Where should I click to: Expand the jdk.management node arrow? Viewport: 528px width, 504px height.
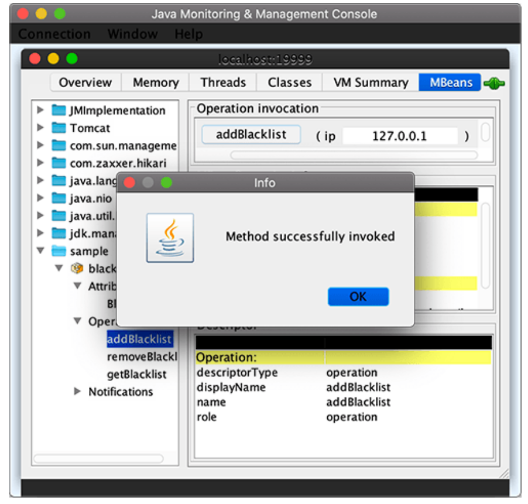click(x=40, y=232)
